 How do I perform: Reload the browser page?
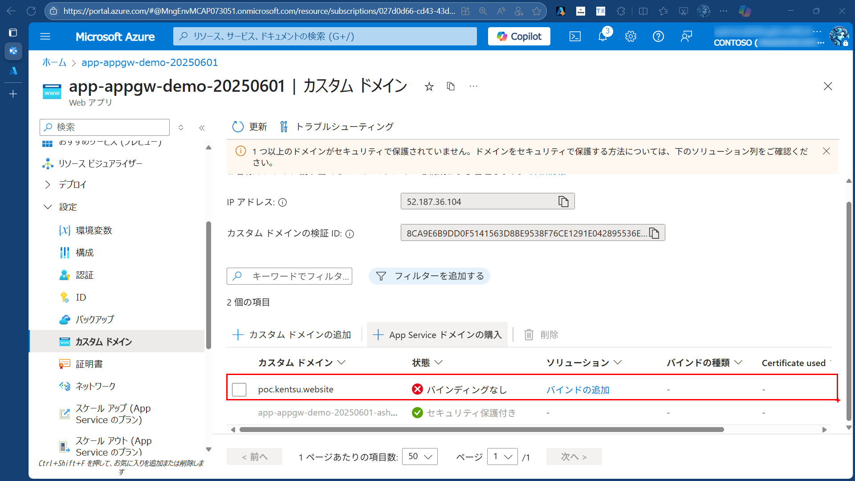31,11
